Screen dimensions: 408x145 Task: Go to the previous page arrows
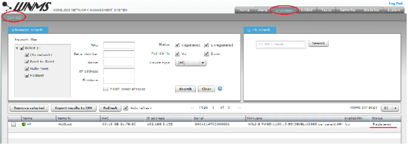point(192,108)
